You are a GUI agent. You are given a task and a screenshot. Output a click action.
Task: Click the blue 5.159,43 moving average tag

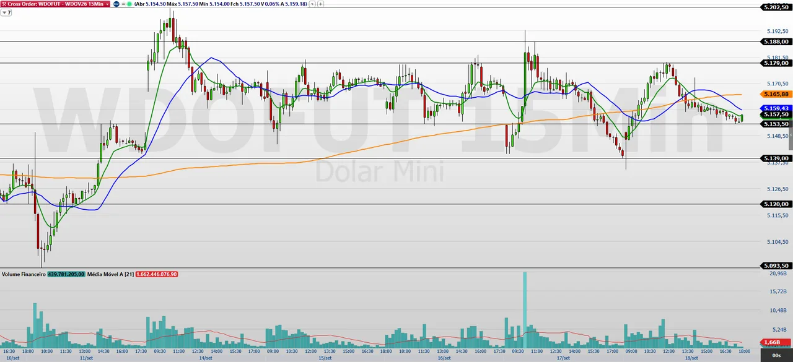click(776, 108)
